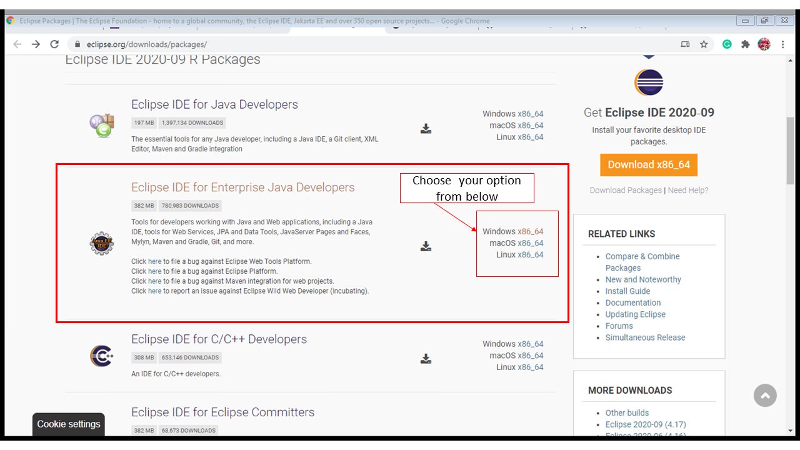The width and height of the screenshot is (800, 450).
Task: Open Eclipse IDE for Java Developers title
Action: coord(214,104)
